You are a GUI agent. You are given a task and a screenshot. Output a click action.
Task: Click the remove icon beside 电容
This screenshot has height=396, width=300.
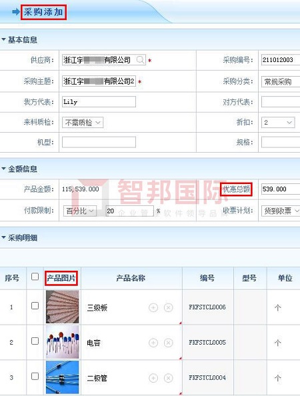[x=169, y=343]
